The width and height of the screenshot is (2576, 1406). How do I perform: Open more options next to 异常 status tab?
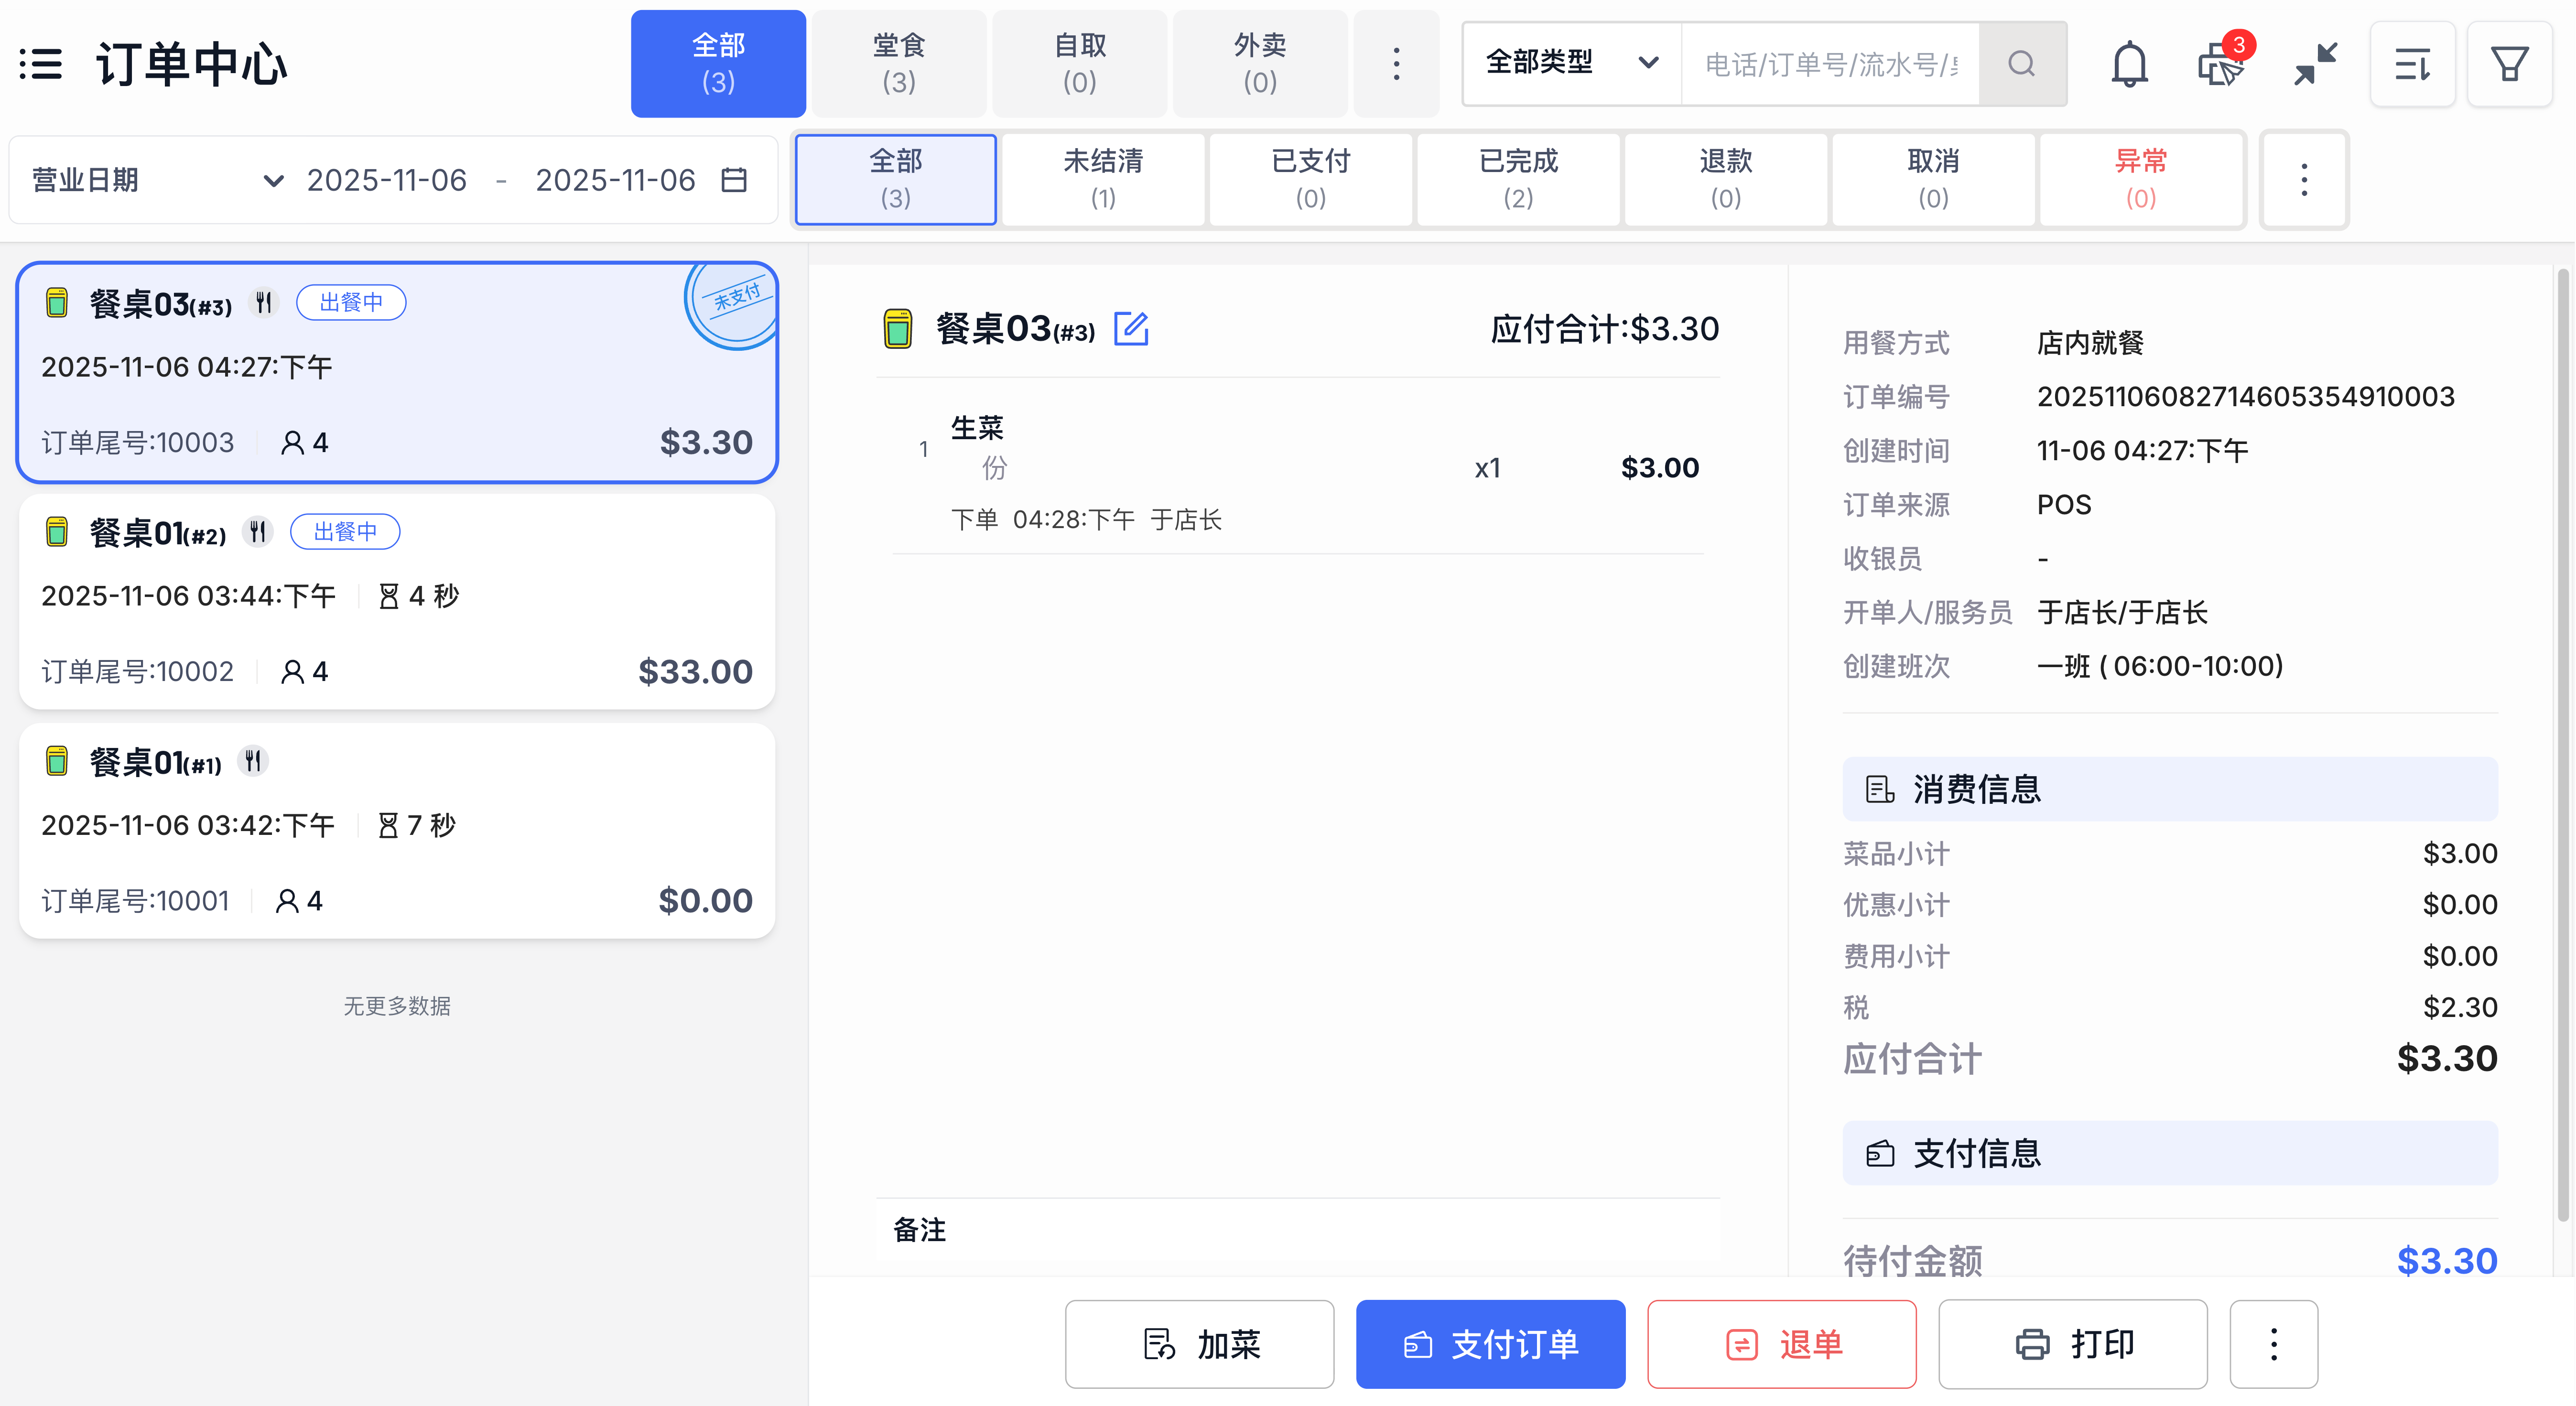click(2304, 180)
